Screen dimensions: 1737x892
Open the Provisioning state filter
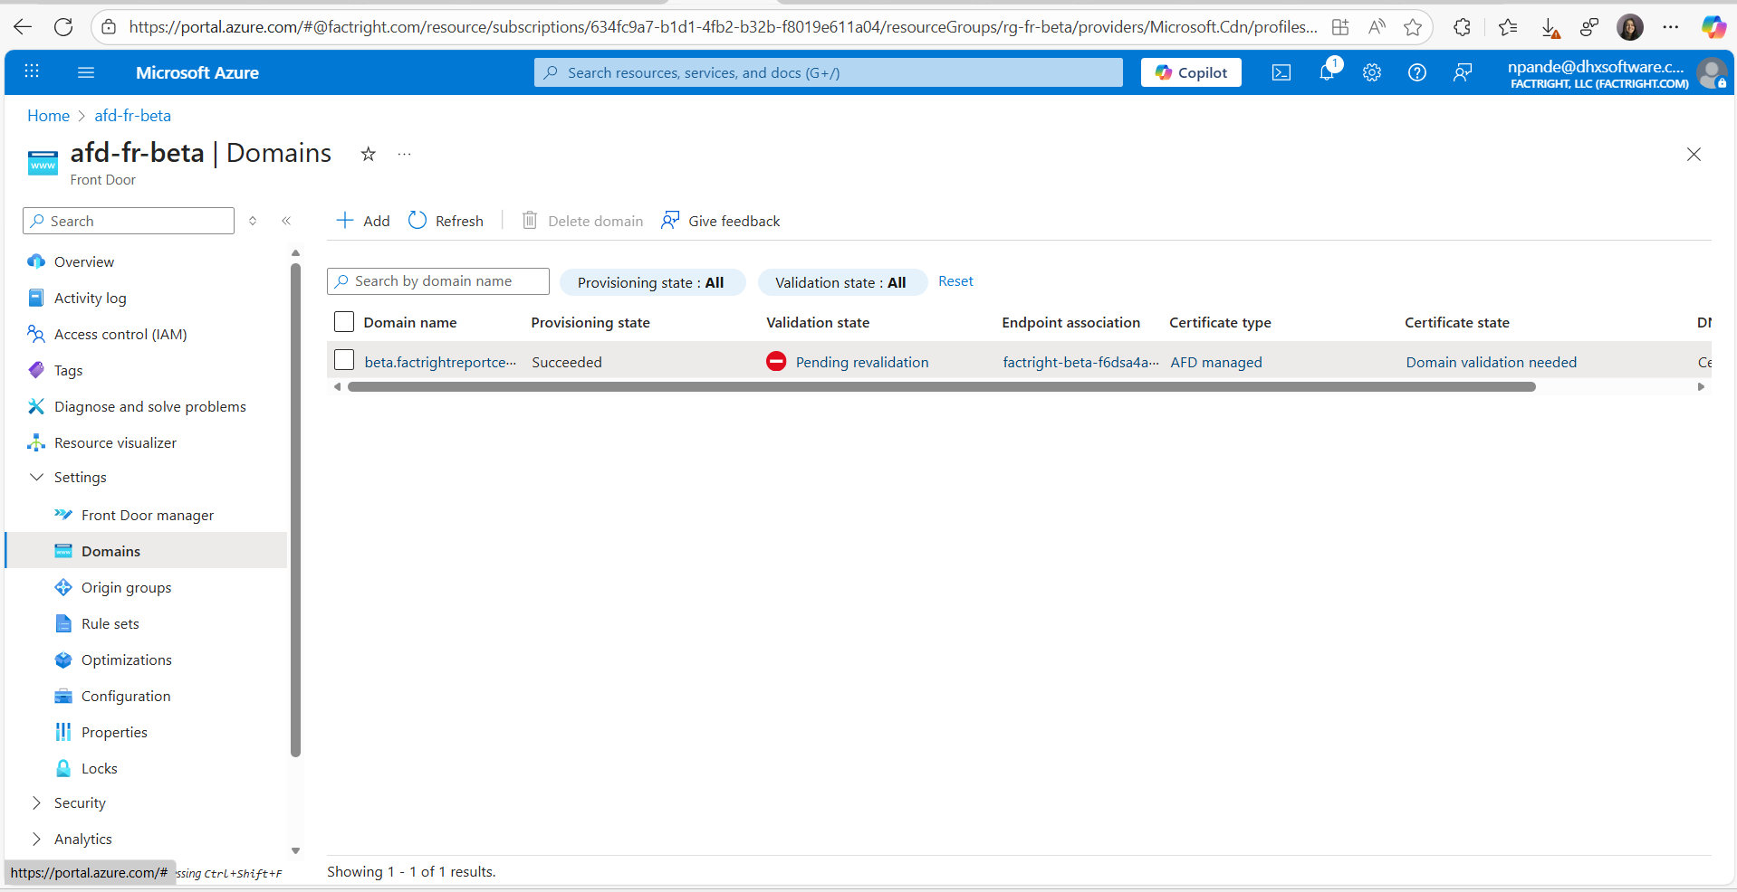click(652, 282)
